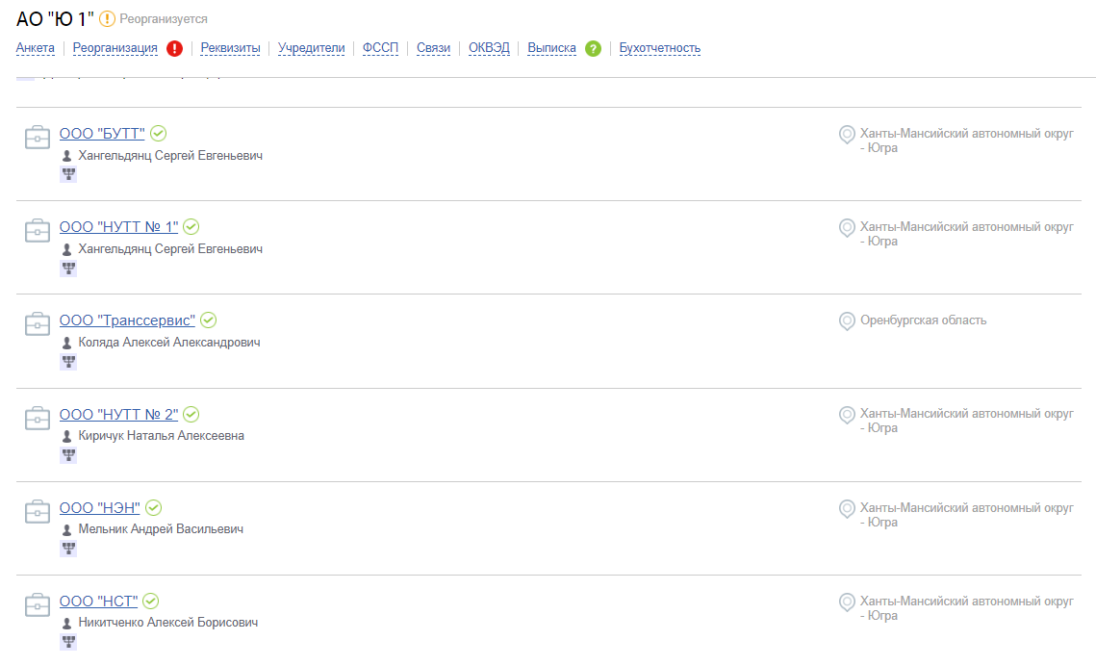The height and width of the screenshot is (666, 1096).
Task: Select the Бухотчетность tab
Action: (x=660, y=48)
